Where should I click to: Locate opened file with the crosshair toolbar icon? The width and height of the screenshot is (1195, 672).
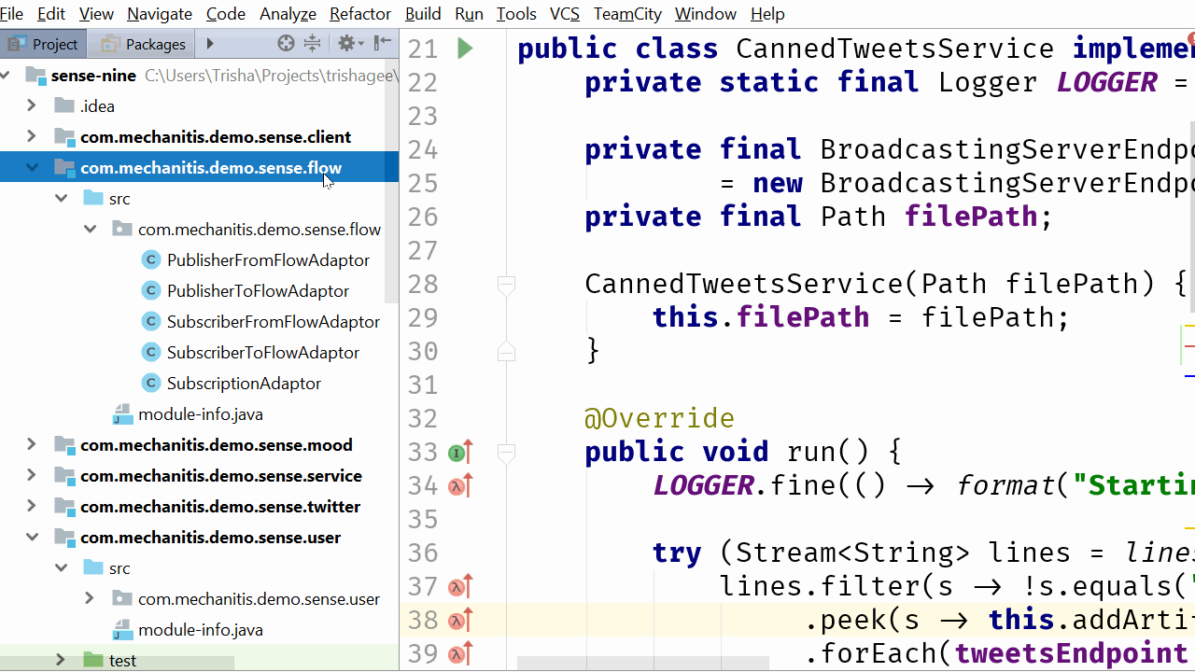coord(287,42)
